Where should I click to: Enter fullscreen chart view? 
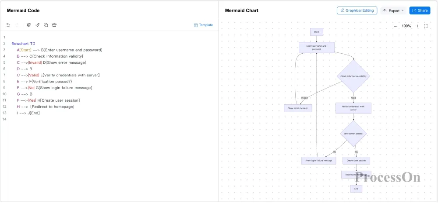tap(426, 26)
